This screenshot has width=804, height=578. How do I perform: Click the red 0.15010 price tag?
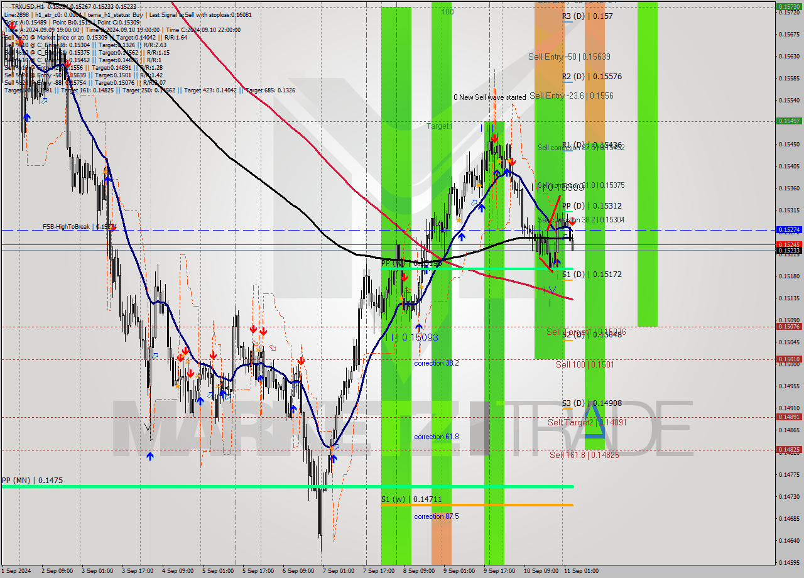[x=789, y=359]
